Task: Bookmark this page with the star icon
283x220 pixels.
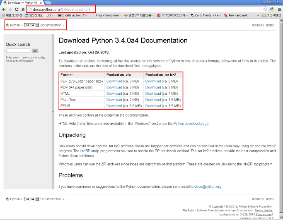Action: [x=265, y=10]
